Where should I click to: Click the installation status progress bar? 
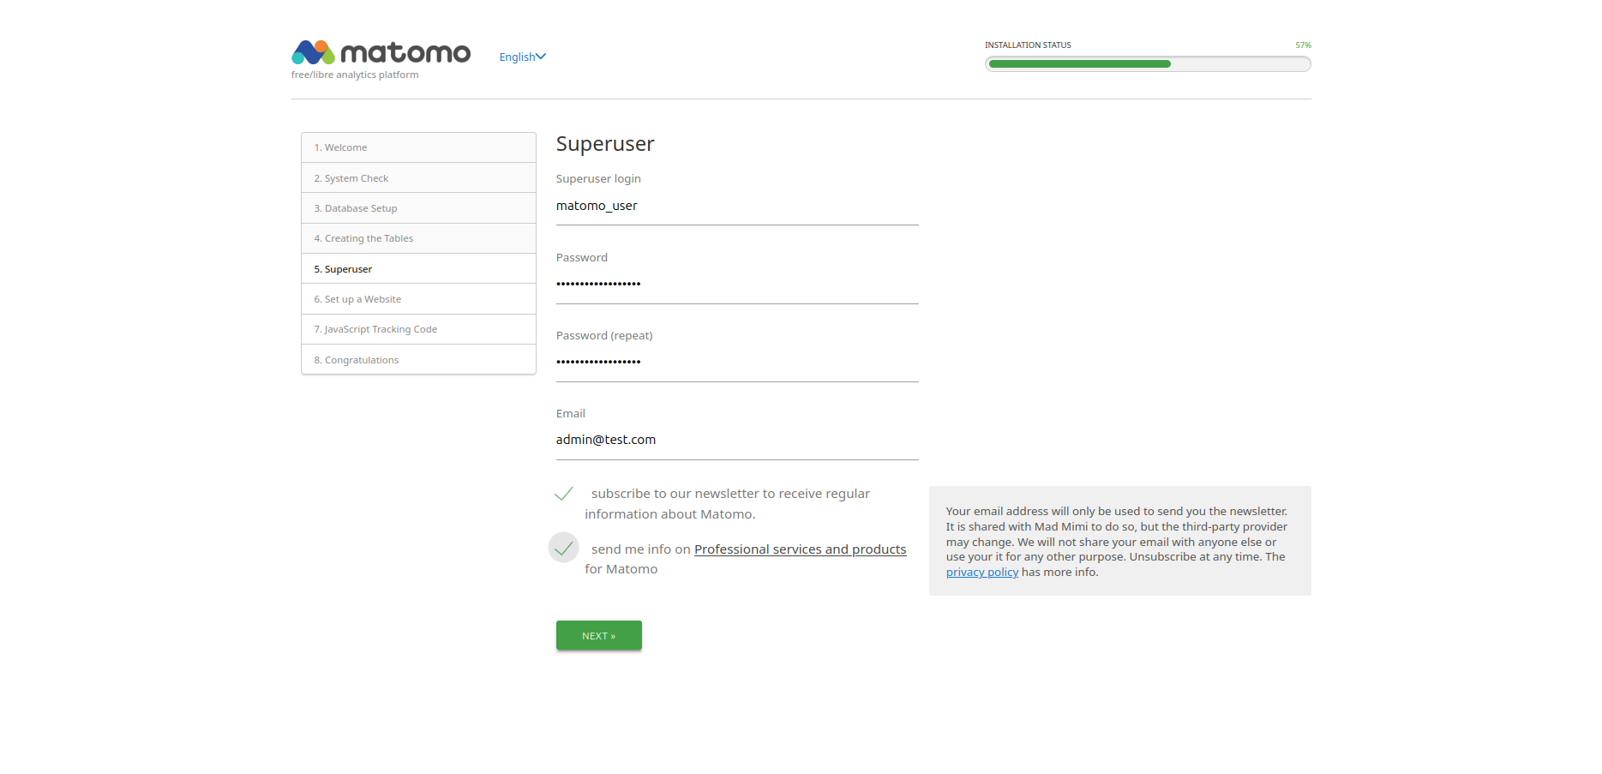pyautogui.click(x=1147, y=63)
